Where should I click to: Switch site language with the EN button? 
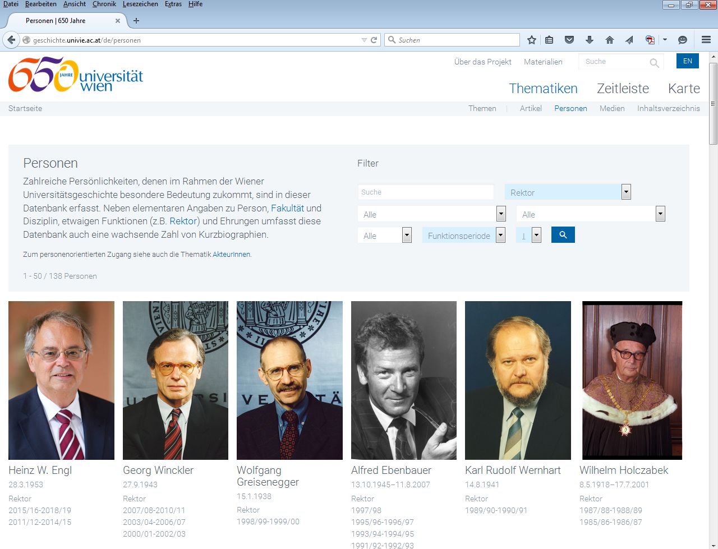[x=687, y=61]
